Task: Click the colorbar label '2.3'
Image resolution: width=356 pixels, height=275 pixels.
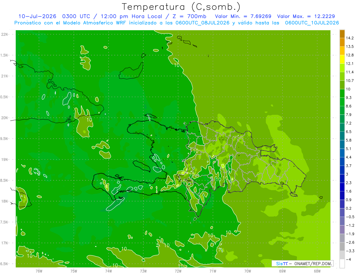Action: coord(349,183)
